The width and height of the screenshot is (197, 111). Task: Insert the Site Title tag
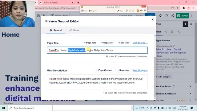coord(124,43)
